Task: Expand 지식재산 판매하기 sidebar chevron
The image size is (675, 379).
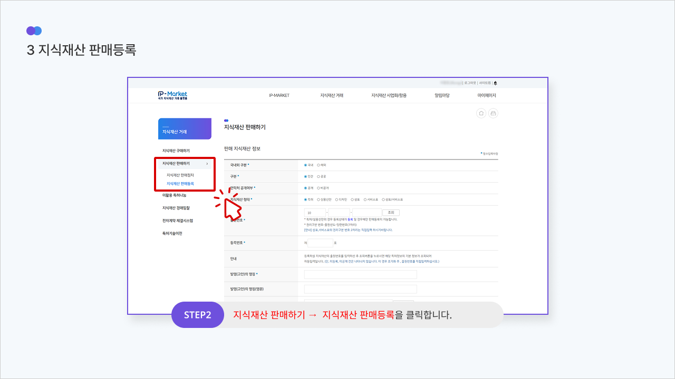Action: point(207,164)
